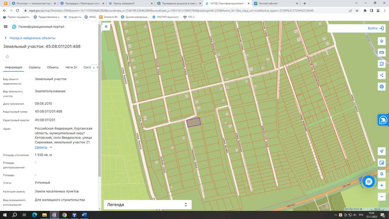The height and width of the screenshot is (219, 389).
Task: Click the browser back arrow
Action: (x=5, y=10)
